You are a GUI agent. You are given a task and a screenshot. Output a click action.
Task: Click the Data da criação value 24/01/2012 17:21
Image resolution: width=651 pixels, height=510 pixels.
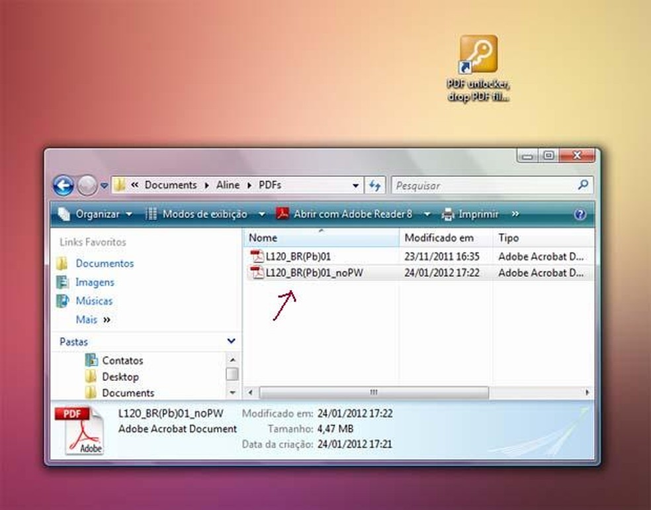pos(355,444)
